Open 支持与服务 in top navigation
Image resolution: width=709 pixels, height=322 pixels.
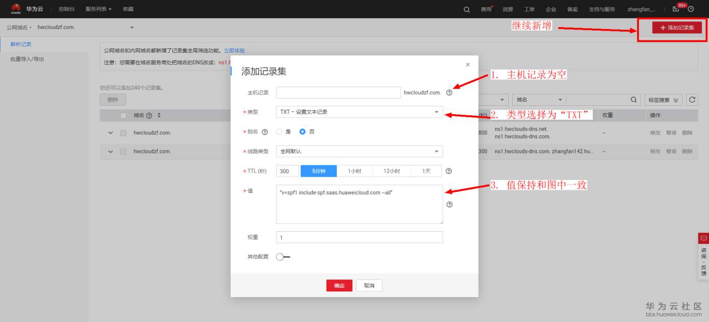[x=602, y=9]
